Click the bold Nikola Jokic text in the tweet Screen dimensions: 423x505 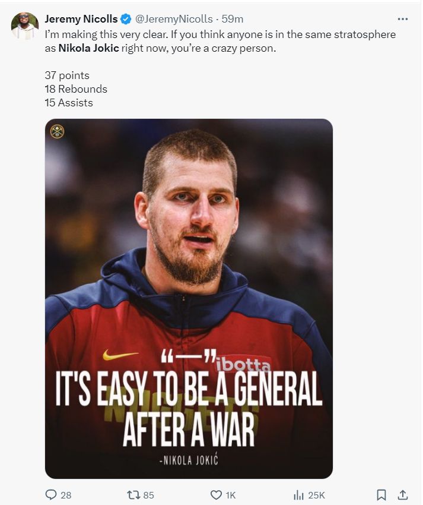pyautogui.click(x=89, y=48)
